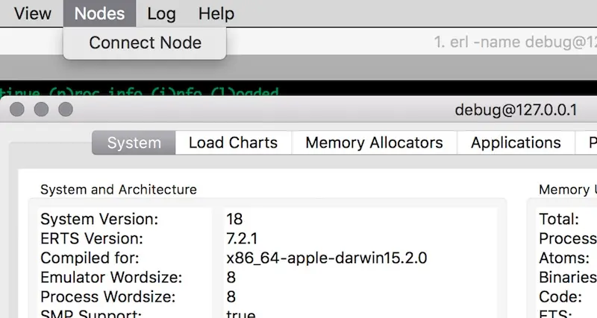Switch to the Load Charts tab

233,143
